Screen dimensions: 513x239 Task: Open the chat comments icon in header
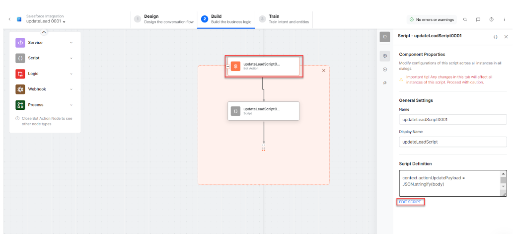click(x=478, y=19)
